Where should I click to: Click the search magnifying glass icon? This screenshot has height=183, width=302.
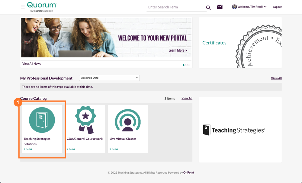208,7
